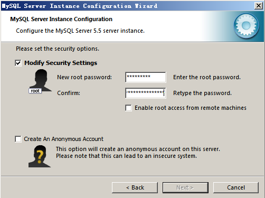Tick Create An Anonymous Account checkbox
This screenshot has height=198, width=265.
18,139
